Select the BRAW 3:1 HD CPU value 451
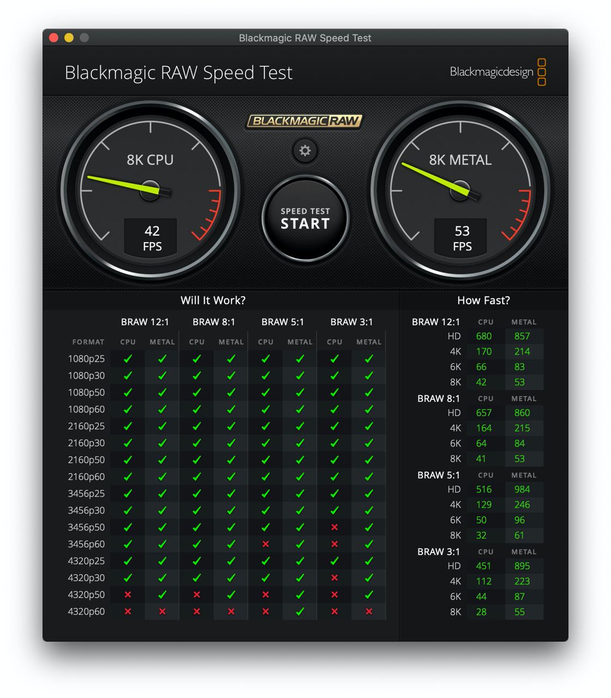 (483, 566)
